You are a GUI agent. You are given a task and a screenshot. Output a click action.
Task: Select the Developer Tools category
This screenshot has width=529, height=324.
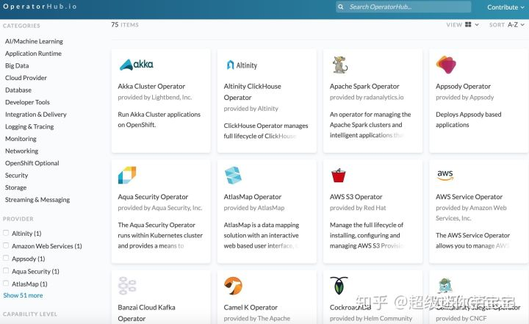pyautogui.click(x=27, y=102)
